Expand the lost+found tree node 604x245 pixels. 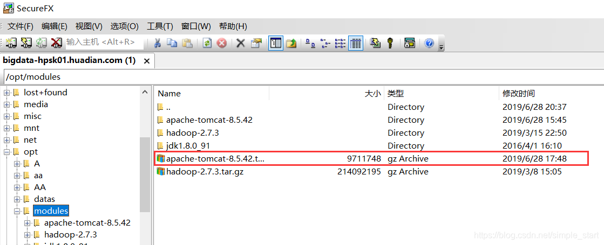(x=7, y=93)
